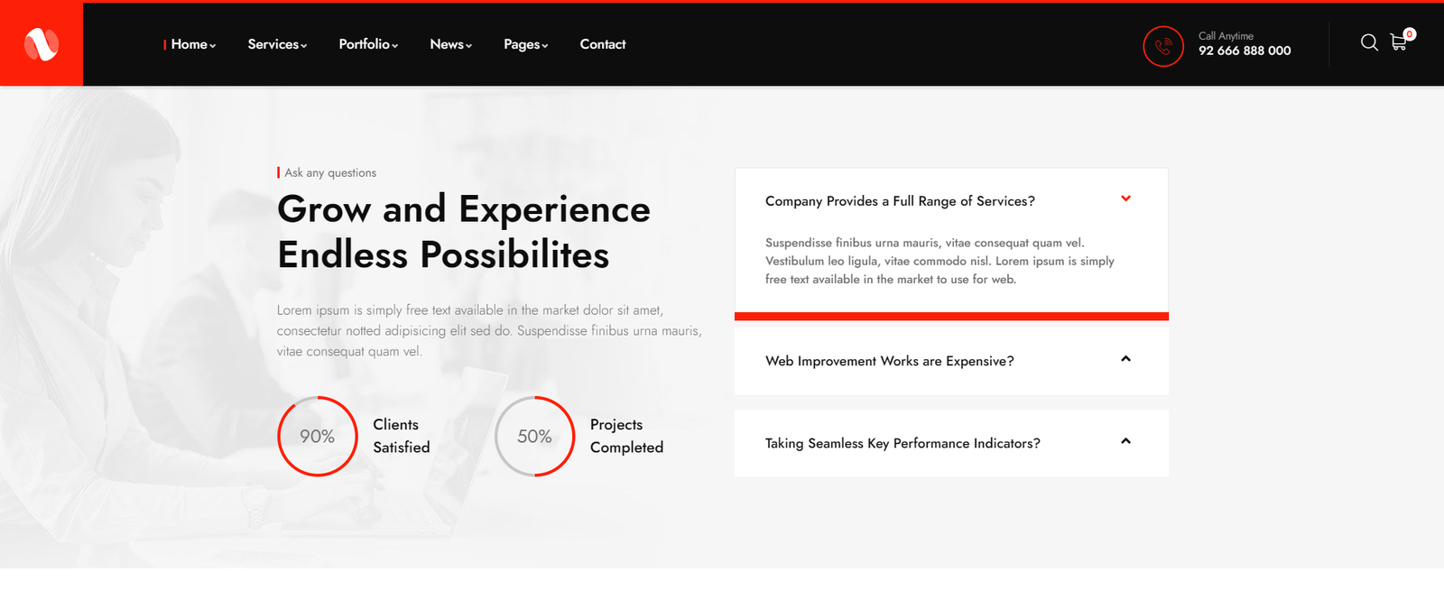The image size is (1444, 591).
Task: Open the search icon in the header
Action: coord(1370,42)
